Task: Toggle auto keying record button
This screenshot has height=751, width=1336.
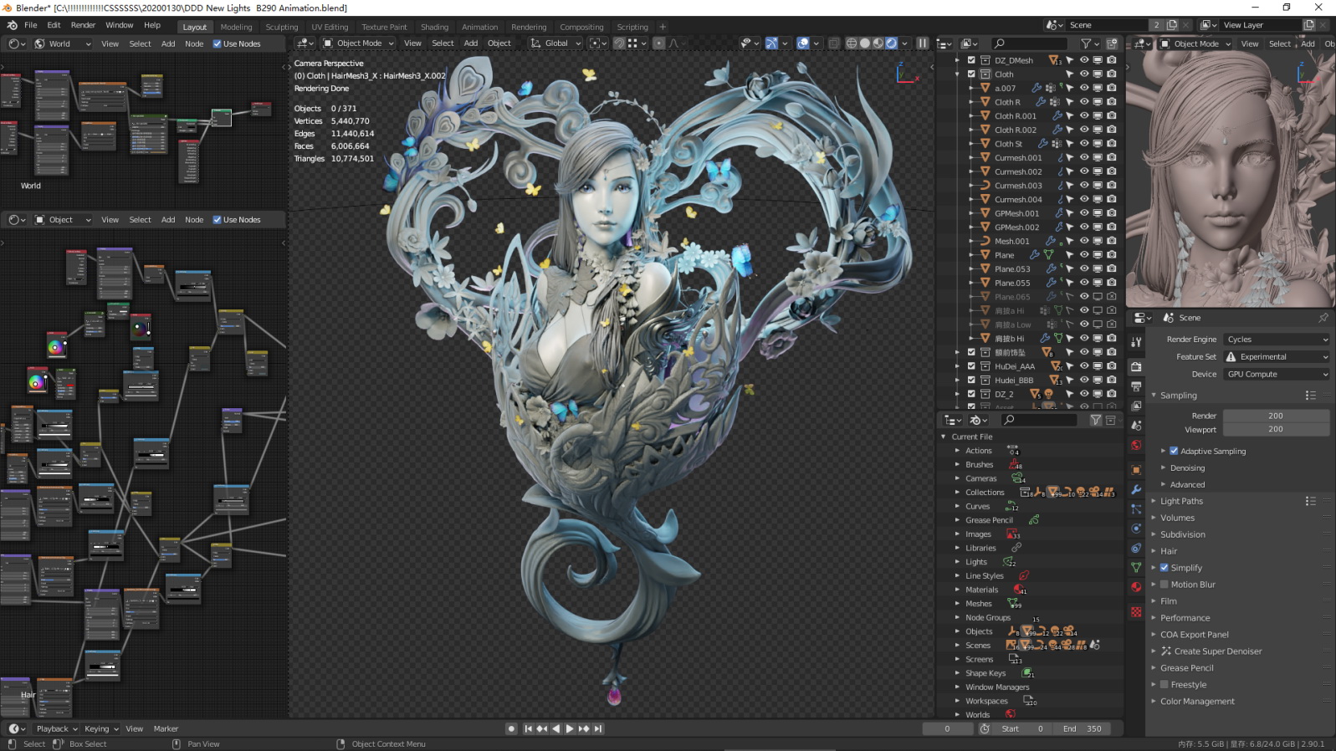Action: click(511, 729)
